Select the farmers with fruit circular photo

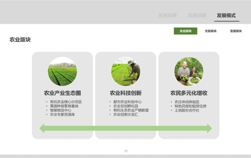189,72
